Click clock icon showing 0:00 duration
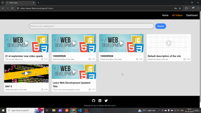The image size is (201, 113). [184, 59]
